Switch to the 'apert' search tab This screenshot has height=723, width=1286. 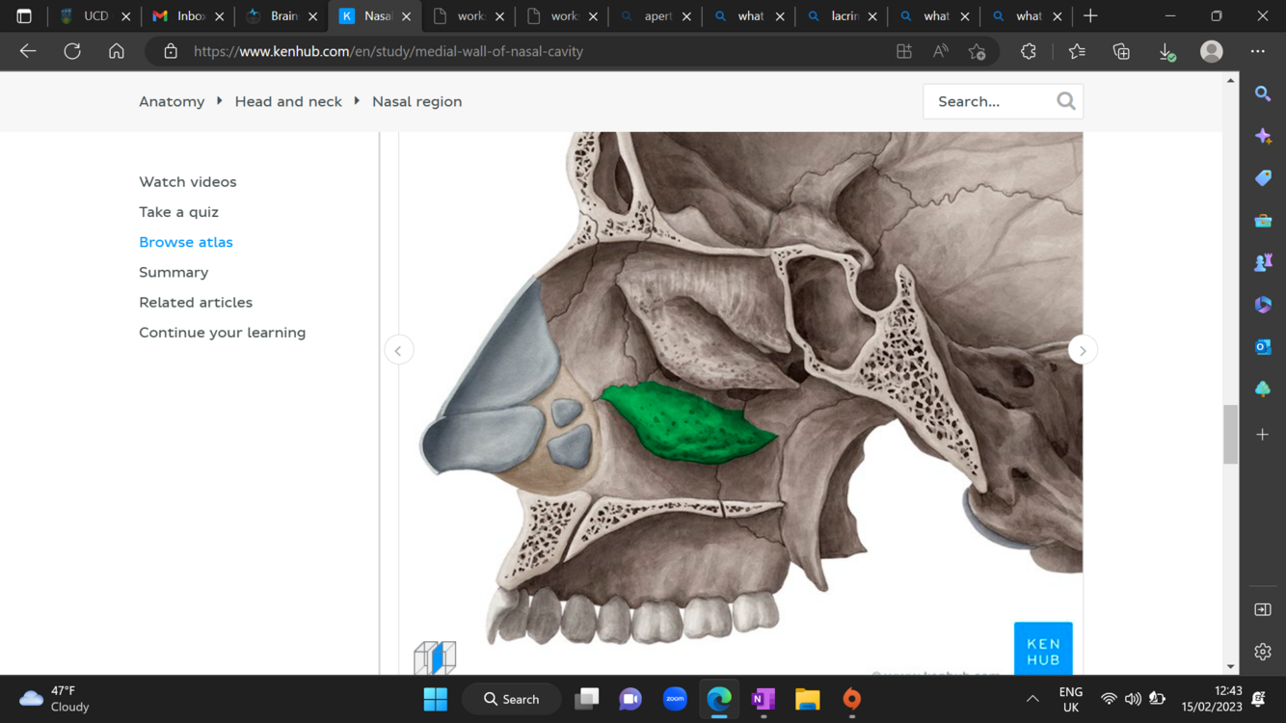(656, 16)
